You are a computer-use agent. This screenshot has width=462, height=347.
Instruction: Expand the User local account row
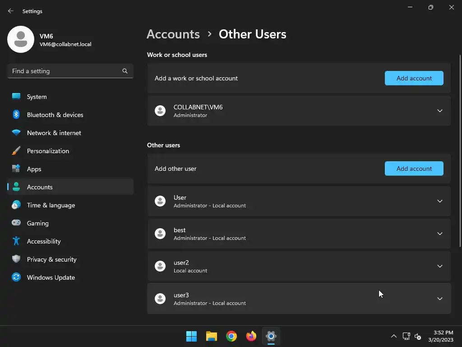coord(439,201)
